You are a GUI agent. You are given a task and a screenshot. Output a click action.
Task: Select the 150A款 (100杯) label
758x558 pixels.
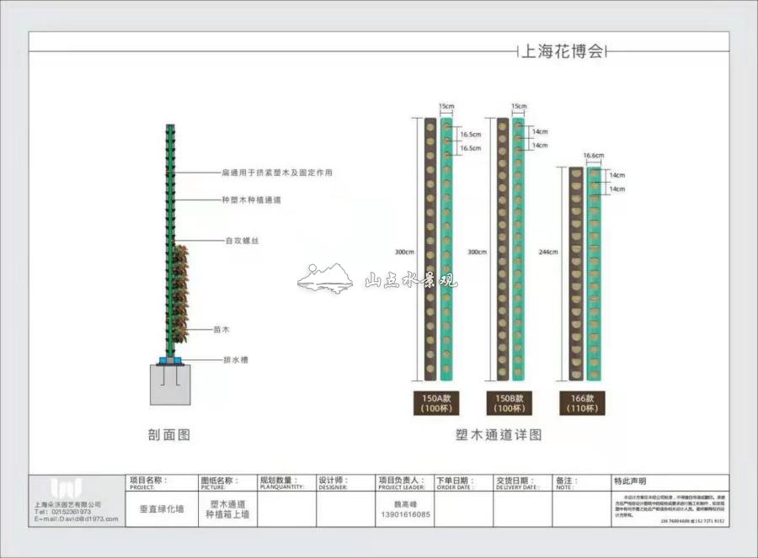point(436,403)
